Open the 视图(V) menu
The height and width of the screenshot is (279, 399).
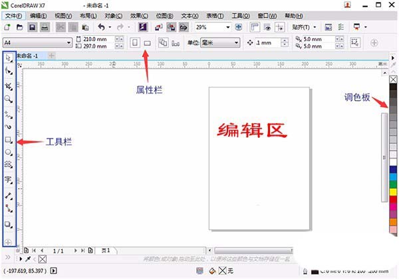coord(63,16)
